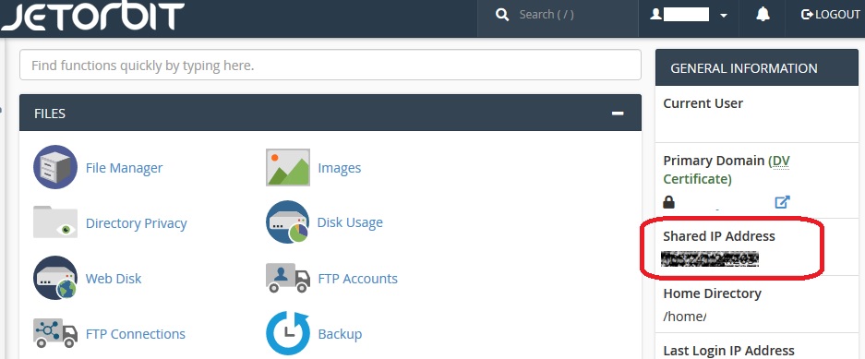Open the Disk Usage text link

coord(350,222)
